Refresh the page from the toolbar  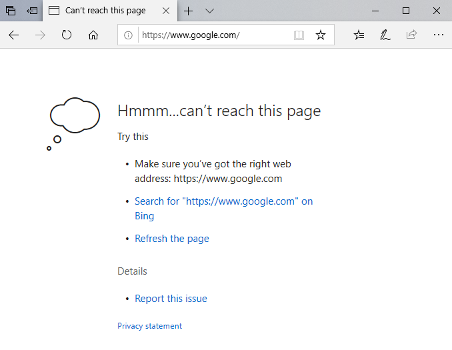coord(67,35)
